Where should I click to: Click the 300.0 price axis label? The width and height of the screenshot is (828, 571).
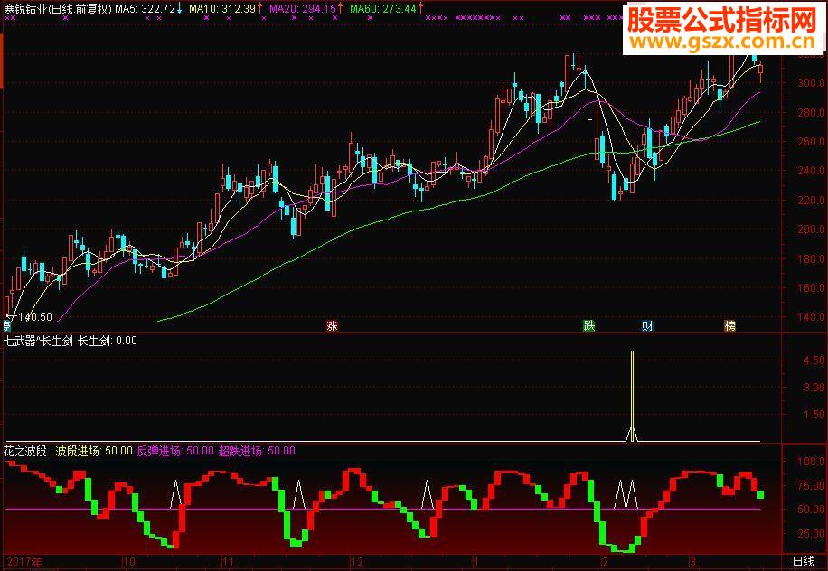pos(812,83)
